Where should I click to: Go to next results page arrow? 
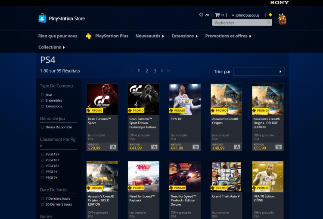(162, 71)
